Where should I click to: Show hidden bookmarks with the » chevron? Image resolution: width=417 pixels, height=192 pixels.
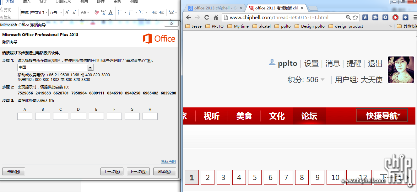390,26
